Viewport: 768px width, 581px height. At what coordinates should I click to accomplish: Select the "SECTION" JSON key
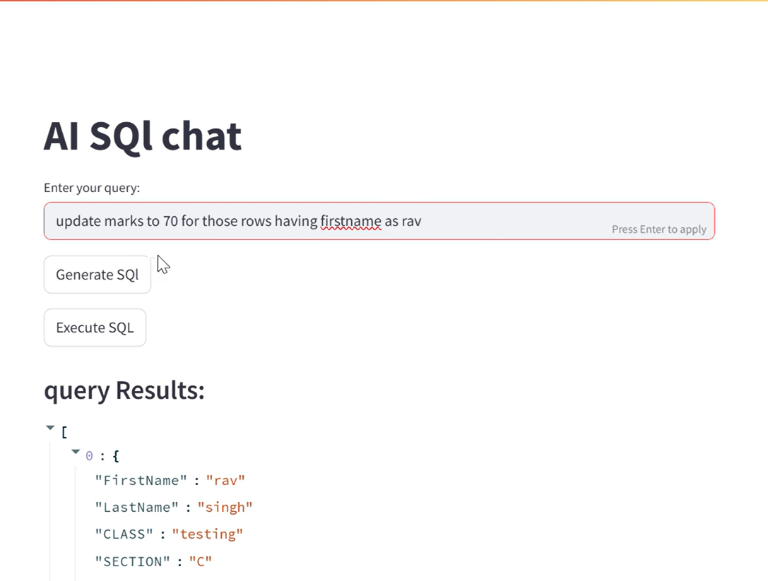(133, 562)
